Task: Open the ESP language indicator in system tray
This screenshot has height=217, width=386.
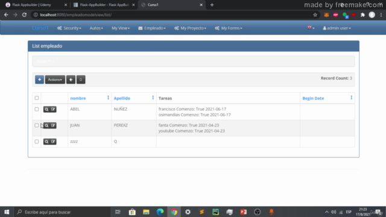Action: (349, 212)
